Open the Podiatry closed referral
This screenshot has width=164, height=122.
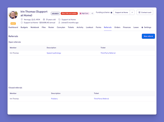point(54,99)
